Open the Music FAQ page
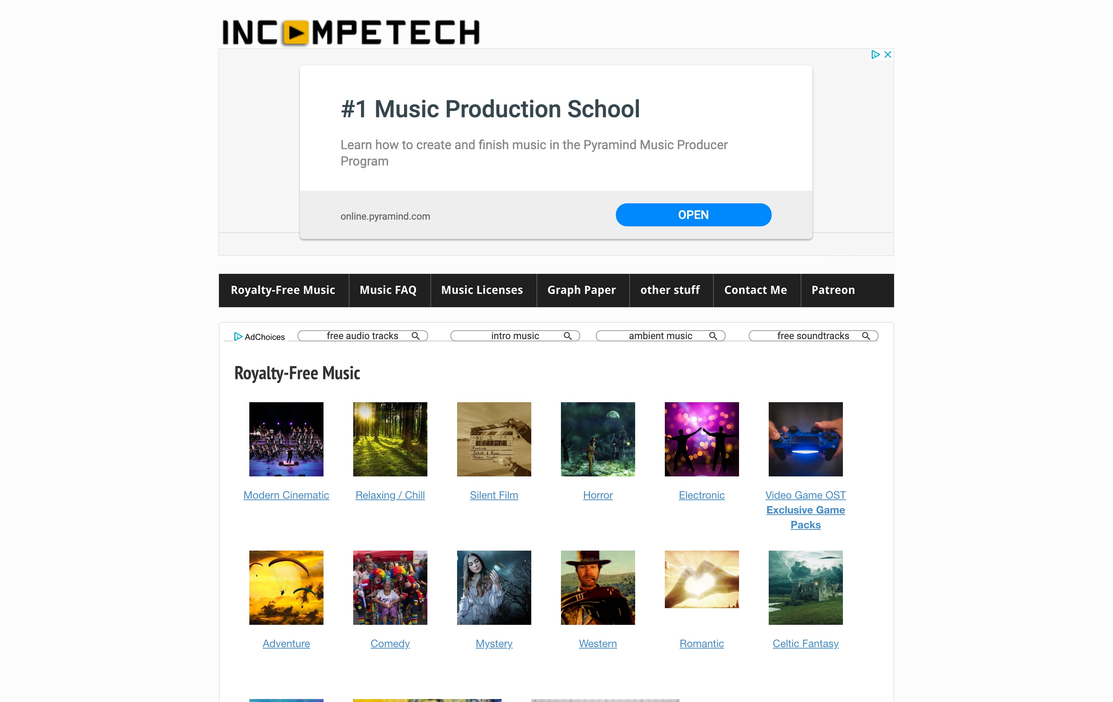 (x=389, y=290)
